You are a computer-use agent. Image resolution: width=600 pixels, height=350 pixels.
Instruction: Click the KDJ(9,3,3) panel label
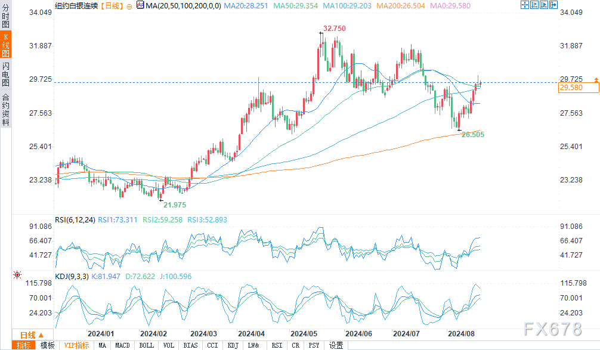point(72,277)
